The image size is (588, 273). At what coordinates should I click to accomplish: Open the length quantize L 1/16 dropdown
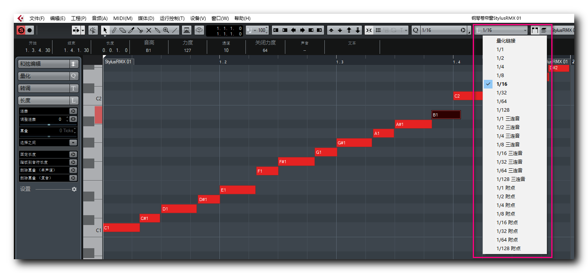501,30
